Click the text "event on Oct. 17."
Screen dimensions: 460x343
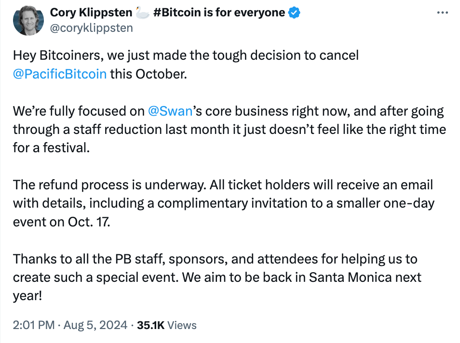tap(62, 222)
